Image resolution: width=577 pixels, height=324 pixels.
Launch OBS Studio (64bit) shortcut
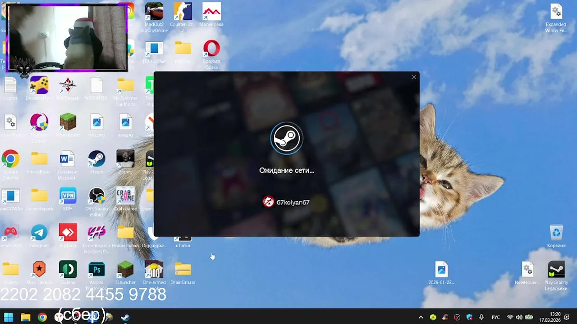coord(96,202)
